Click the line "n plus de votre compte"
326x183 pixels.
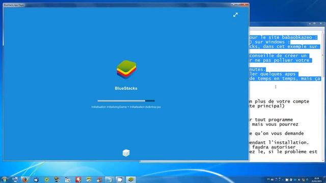point(279,101)
